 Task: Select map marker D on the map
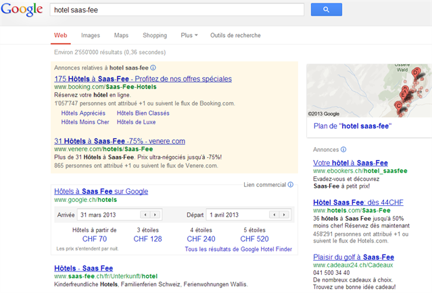[x=415, y=73]
